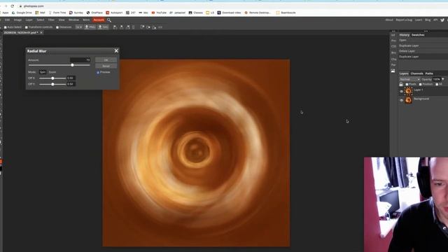Check the Pixels lock checkbox

point(407,85)
